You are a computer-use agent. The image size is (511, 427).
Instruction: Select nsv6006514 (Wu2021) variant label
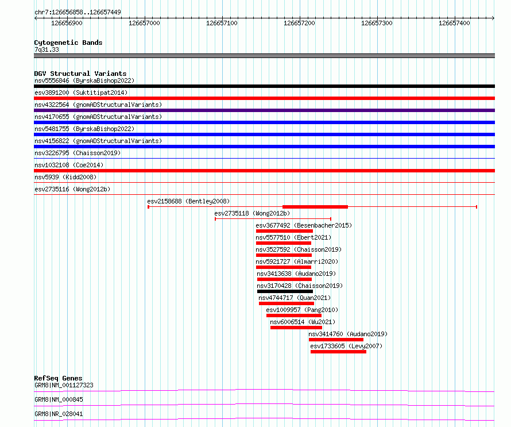pyautogui.click(x=303, y=322)
